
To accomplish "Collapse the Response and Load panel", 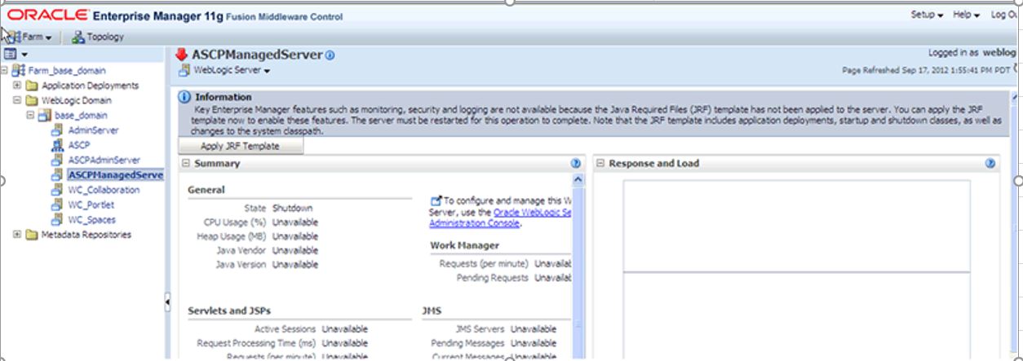I will coord(600,163).
